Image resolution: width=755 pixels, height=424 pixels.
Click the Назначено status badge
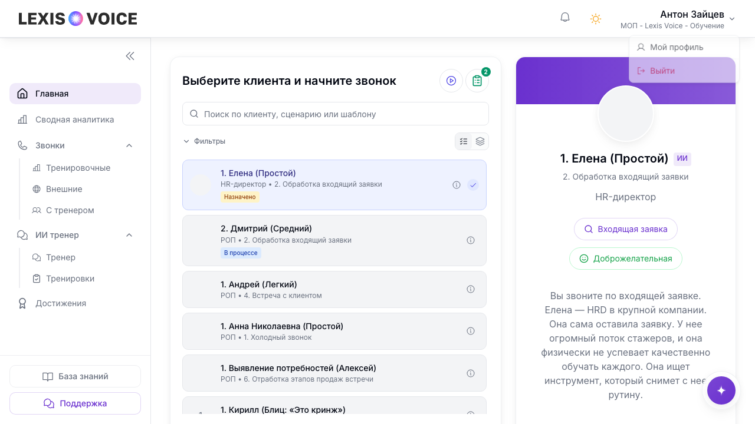point(240,197)
